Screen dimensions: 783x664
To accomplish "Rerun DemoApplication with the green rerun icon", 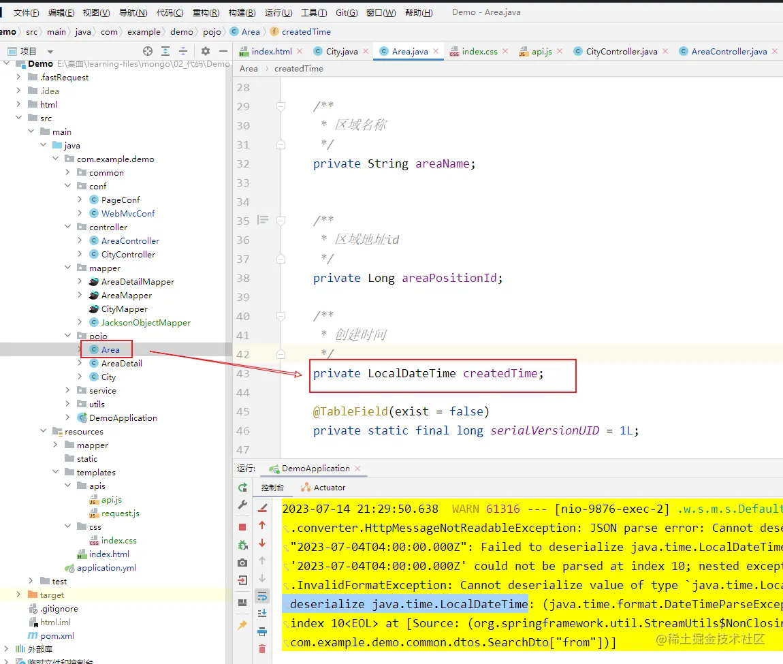I will tap(242, 488).
